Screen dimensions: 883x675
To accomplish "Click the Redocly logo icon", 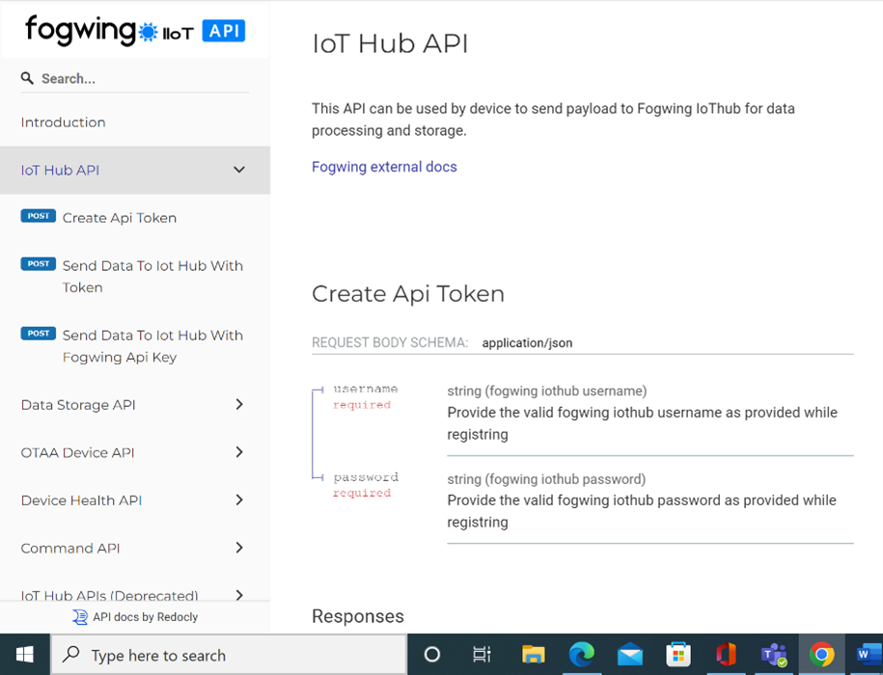I will [x=80, y=617].
